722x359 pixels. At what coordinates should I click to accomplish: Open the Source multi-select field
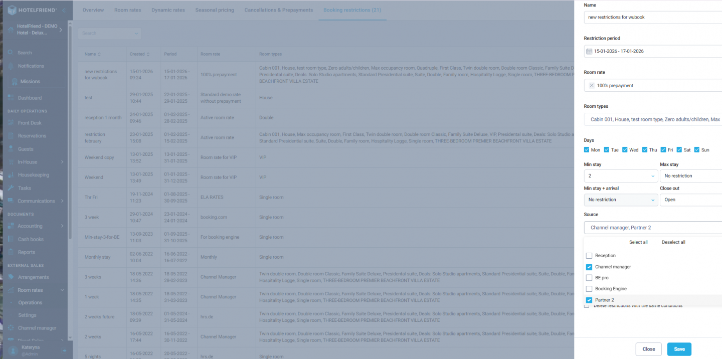(653, 228)
